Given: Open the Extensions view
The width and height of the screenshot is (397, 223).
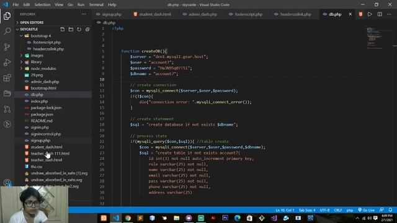Looking at the screenshot, I should click(7, 78).
